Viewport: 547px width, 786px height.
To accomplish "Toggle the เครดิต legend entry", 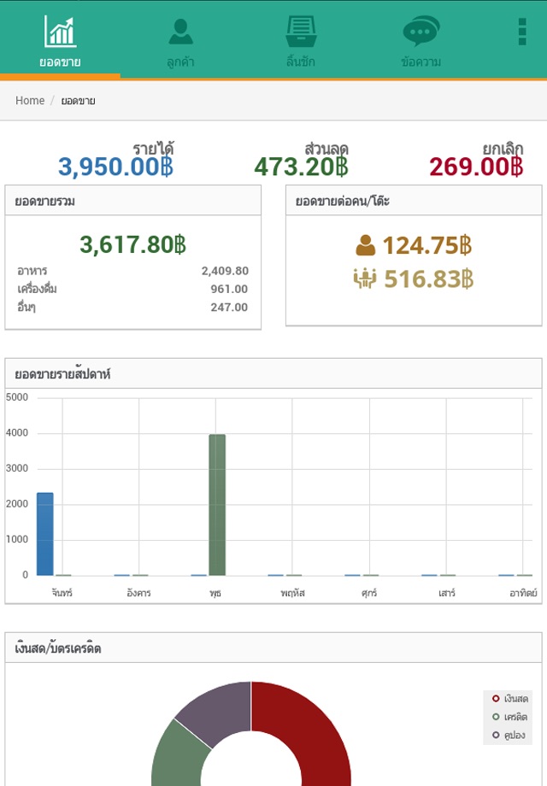I will [509, 717].
